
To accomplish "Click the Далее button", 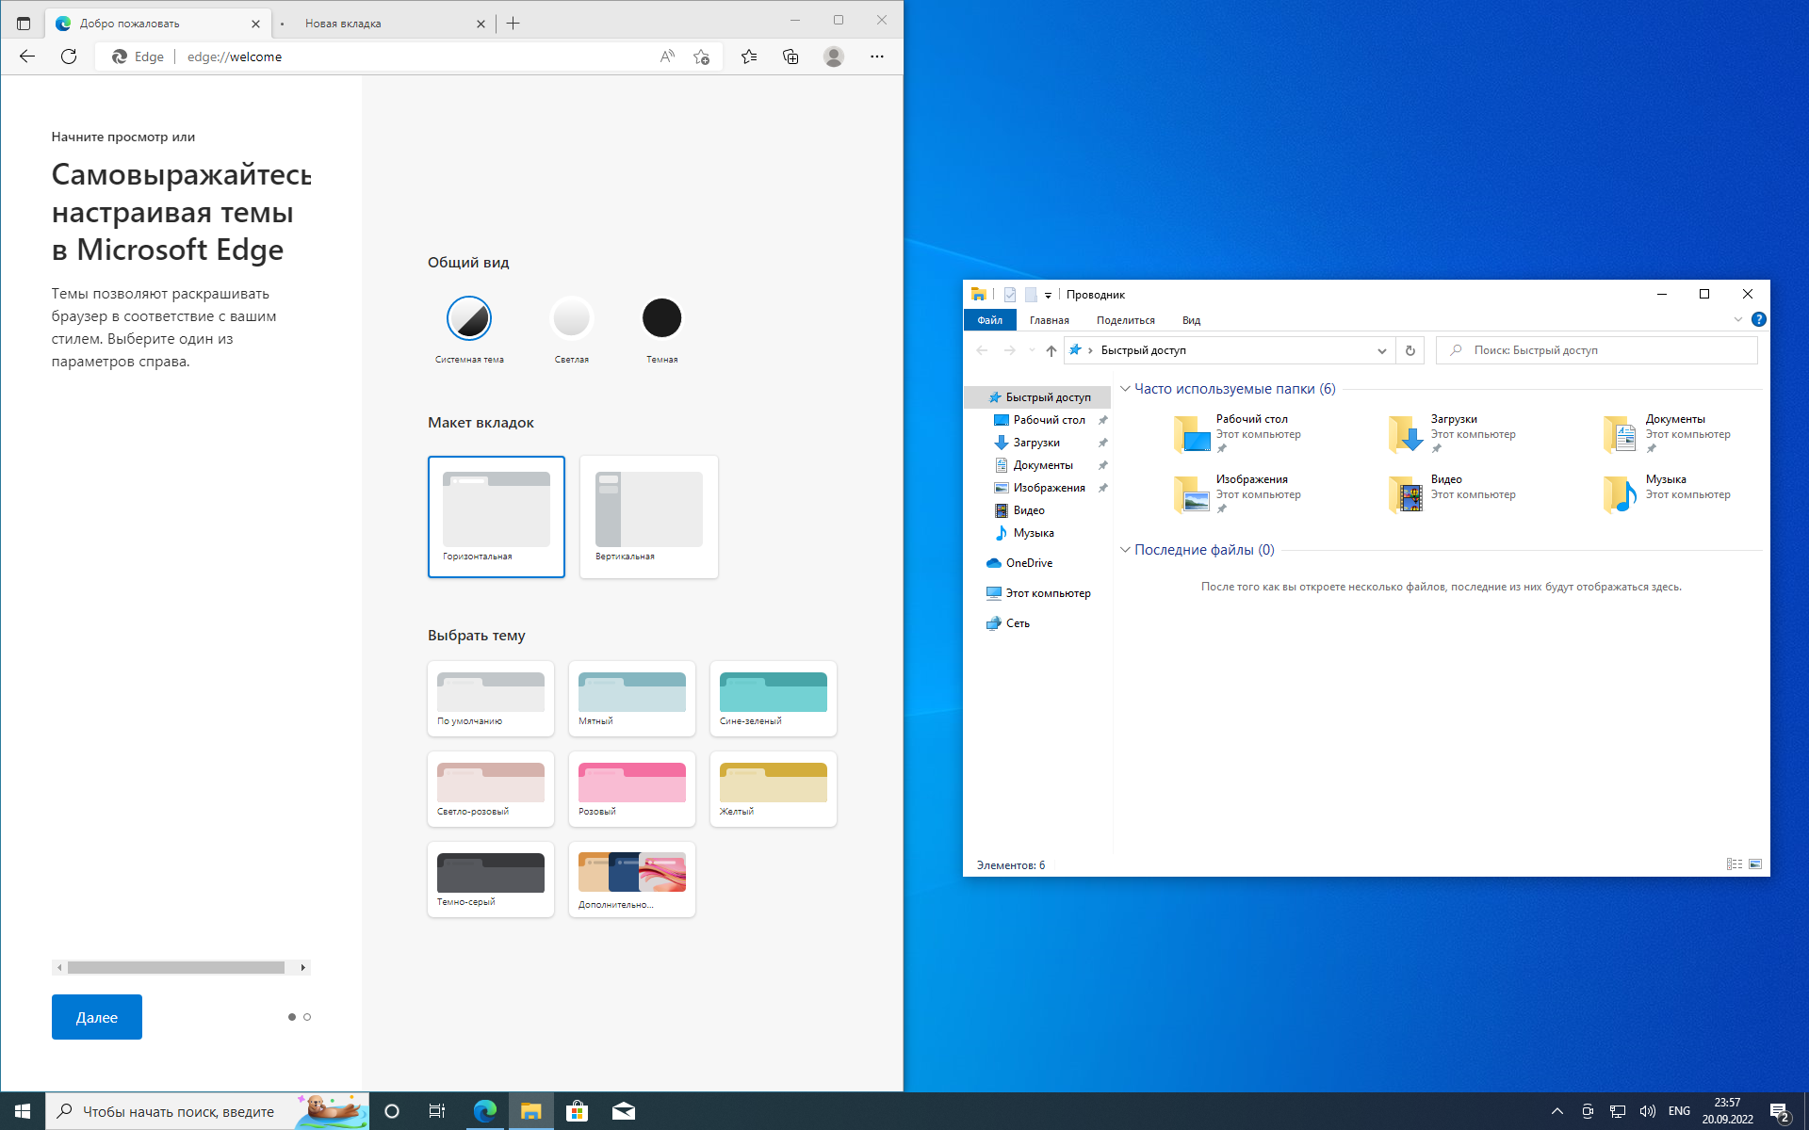I will 97,1017.
